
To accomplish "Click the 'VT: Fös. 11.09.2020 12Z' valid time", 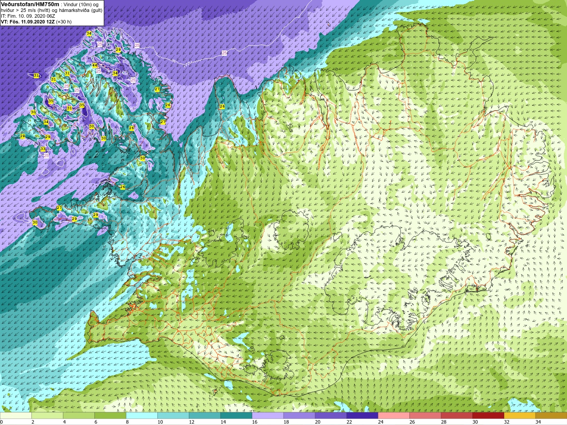I will click(x=27, y=22).
